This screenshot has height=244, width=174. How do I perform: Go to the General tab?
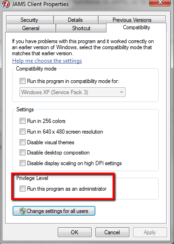[x=31, y=28]
